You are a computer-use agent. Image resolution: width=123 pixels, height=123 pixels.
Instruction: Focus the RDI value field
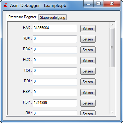[55, 82]
